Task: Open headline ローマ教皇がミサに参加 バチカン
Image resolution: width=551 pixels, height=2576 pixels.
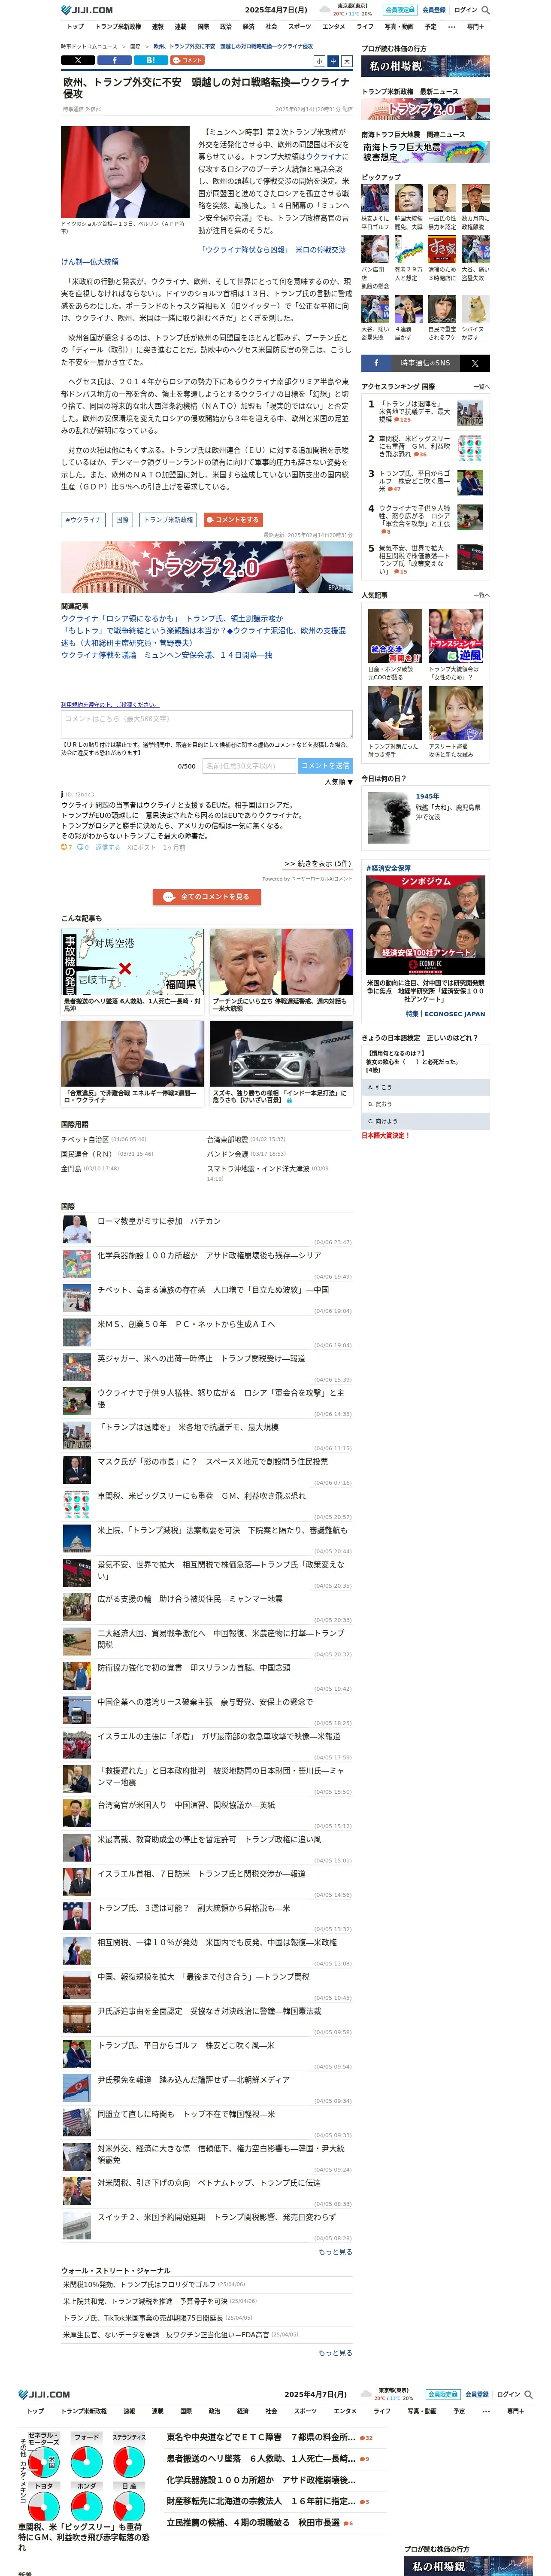Action: (x=159, y=1221)
